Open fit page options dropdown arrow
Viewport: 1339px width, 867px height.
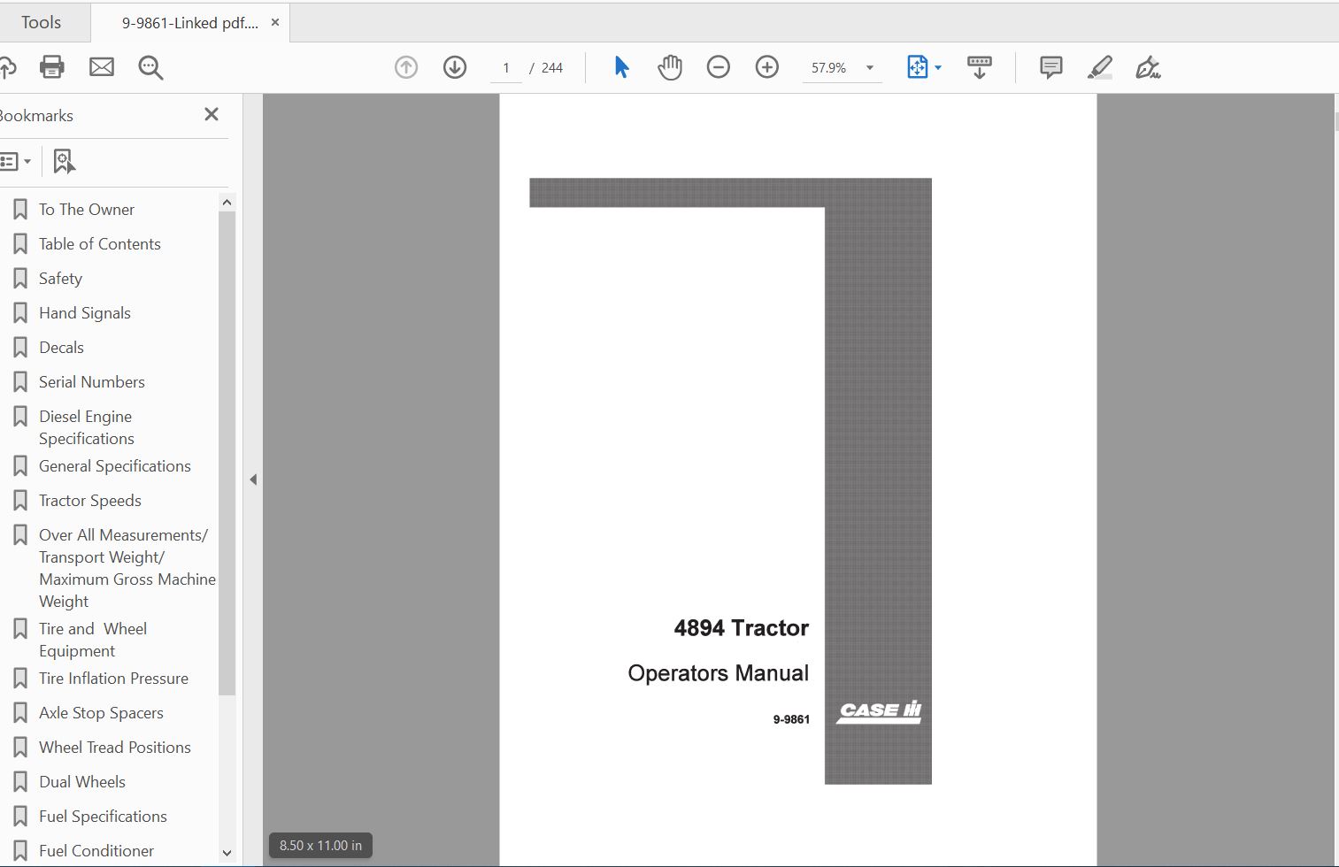pos(938,67)
